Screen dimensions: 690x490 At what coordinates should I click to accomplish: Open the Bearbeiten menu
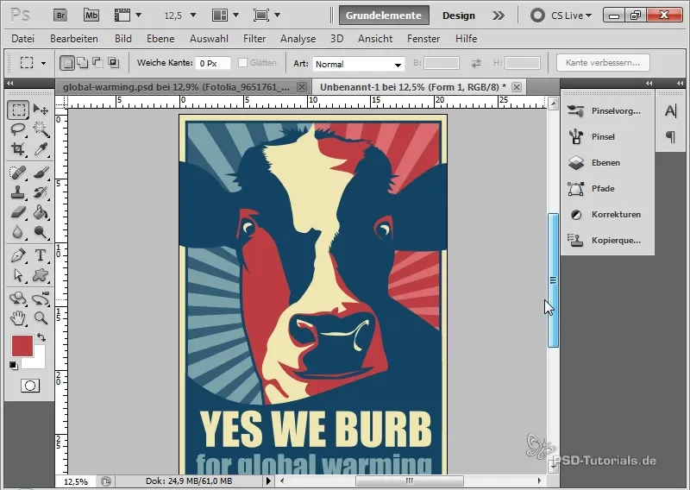click(x=74, y=39)
